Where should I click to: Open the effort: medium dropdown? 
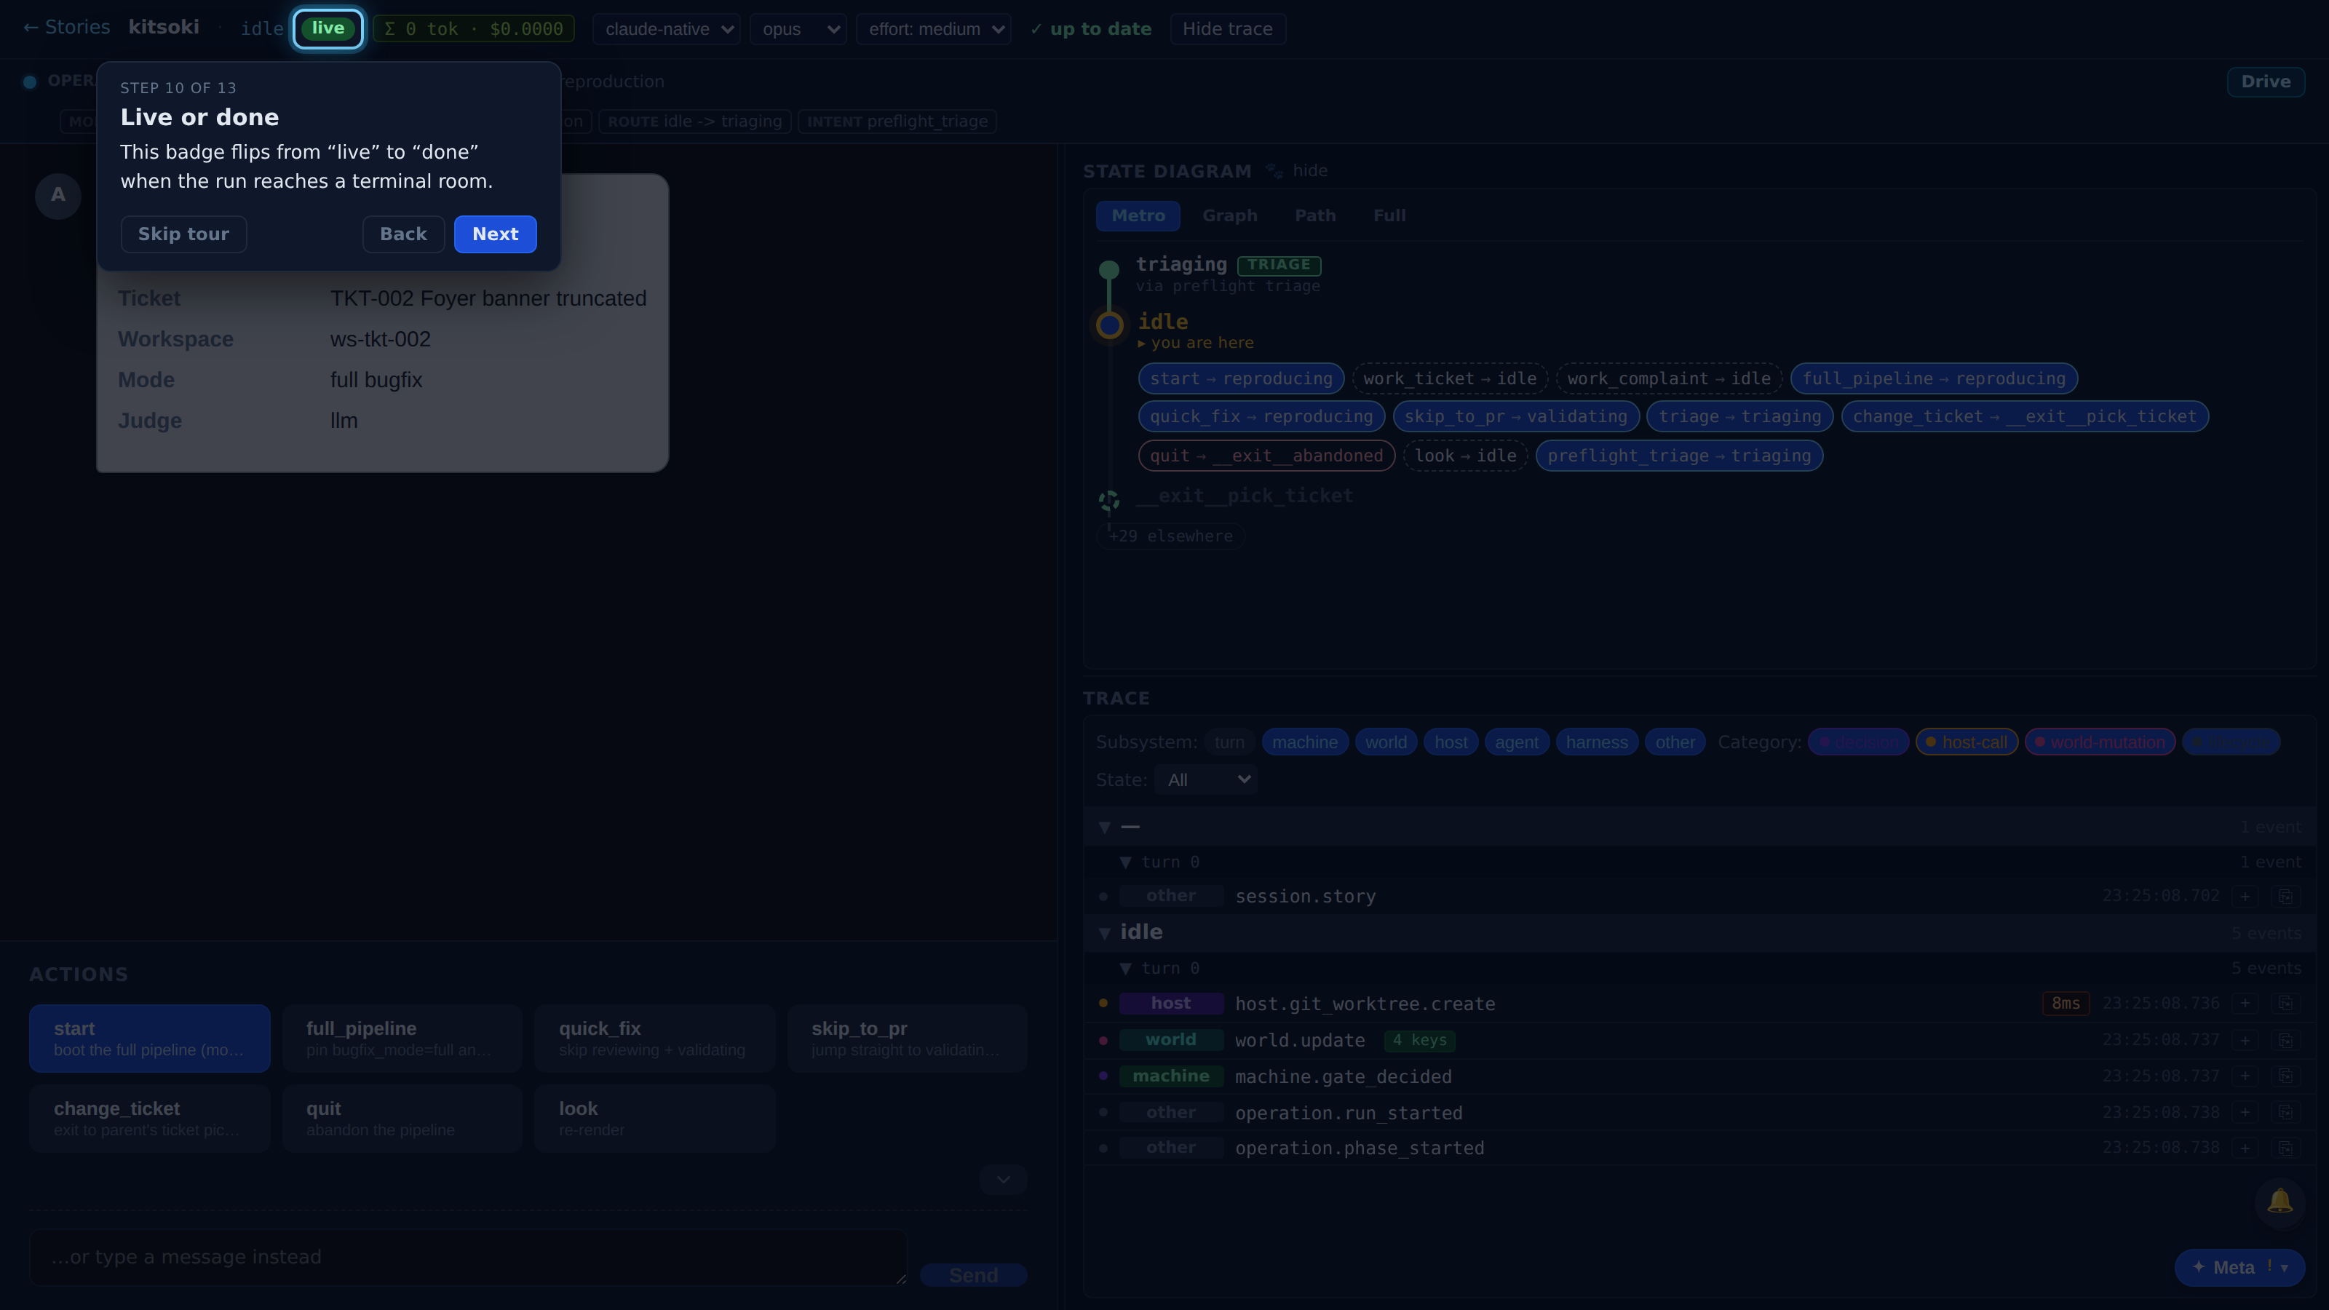point(933,29)
